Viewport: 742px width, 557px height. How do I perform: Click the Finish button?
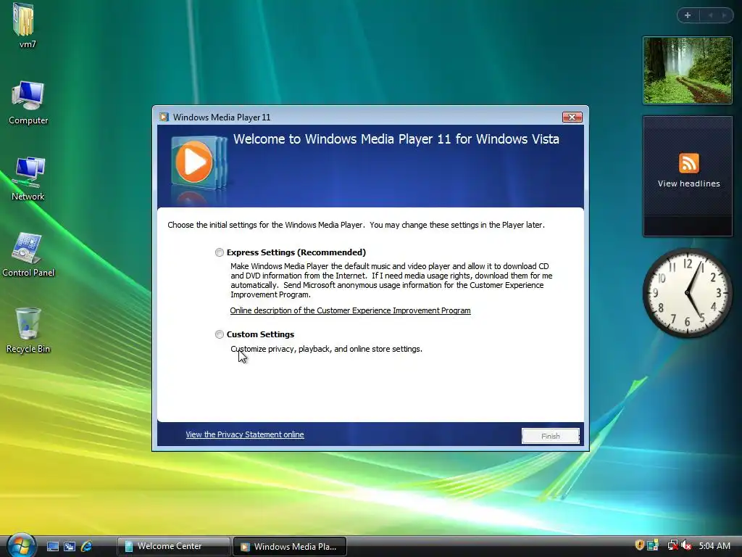coord(551,436)
